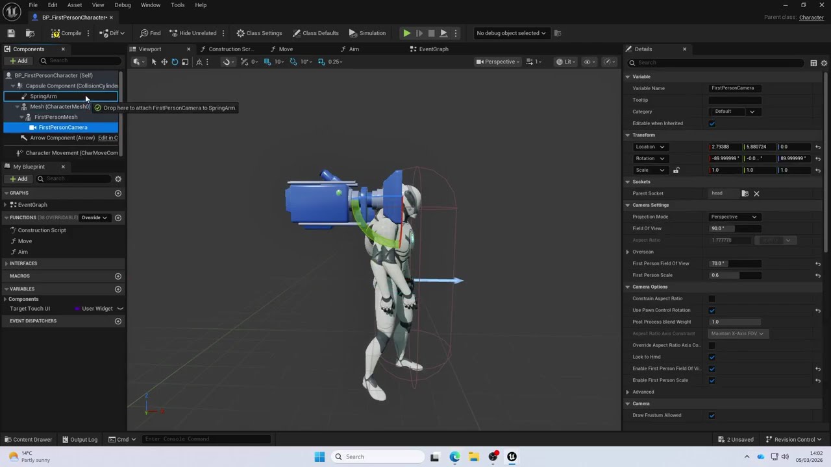This screenshot has height=467, width=831.
Task: Toggle surface snapping icon in viewport
Action: pos(227,62)
